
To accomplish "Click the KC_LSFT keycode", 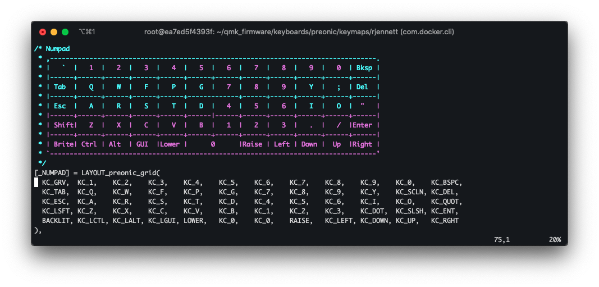I will [x=57, y=211].
